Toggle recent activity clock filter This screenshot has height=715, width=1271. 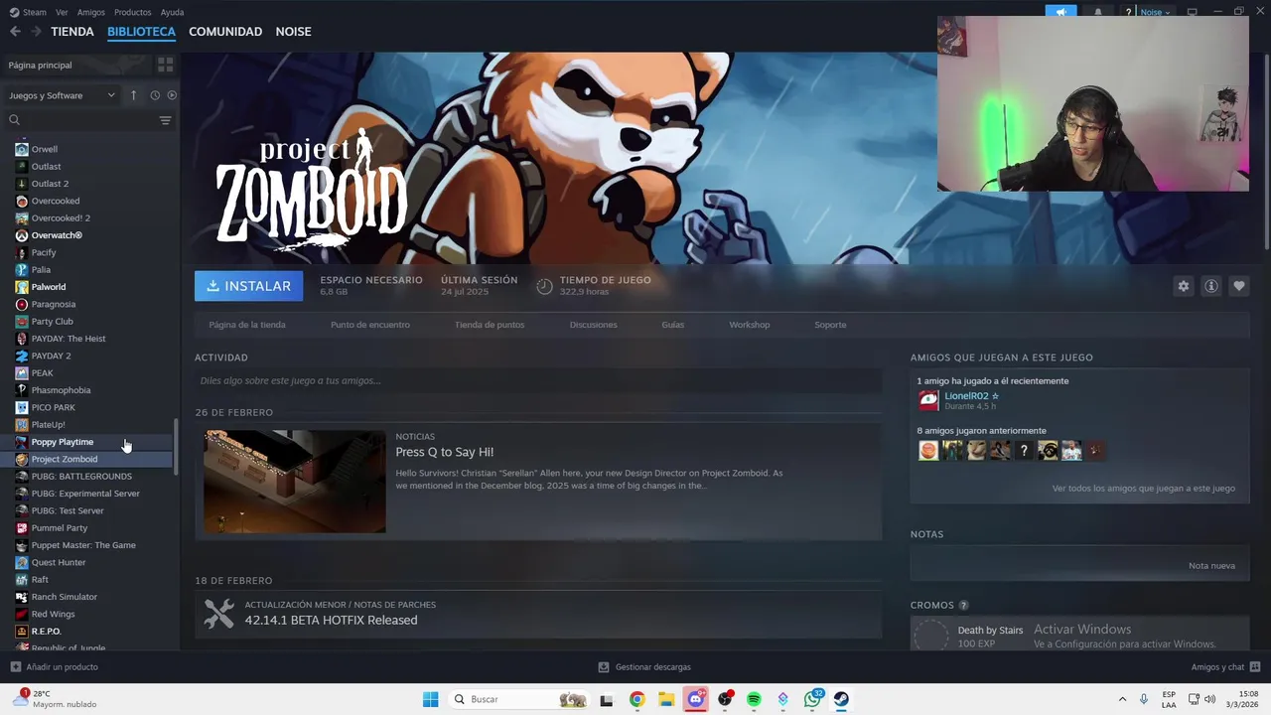pos(155,95)
